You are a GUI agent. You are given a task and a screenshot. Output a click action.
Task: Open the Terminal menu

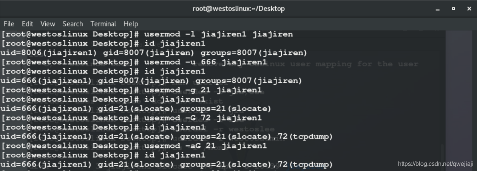tap(103, 24)
